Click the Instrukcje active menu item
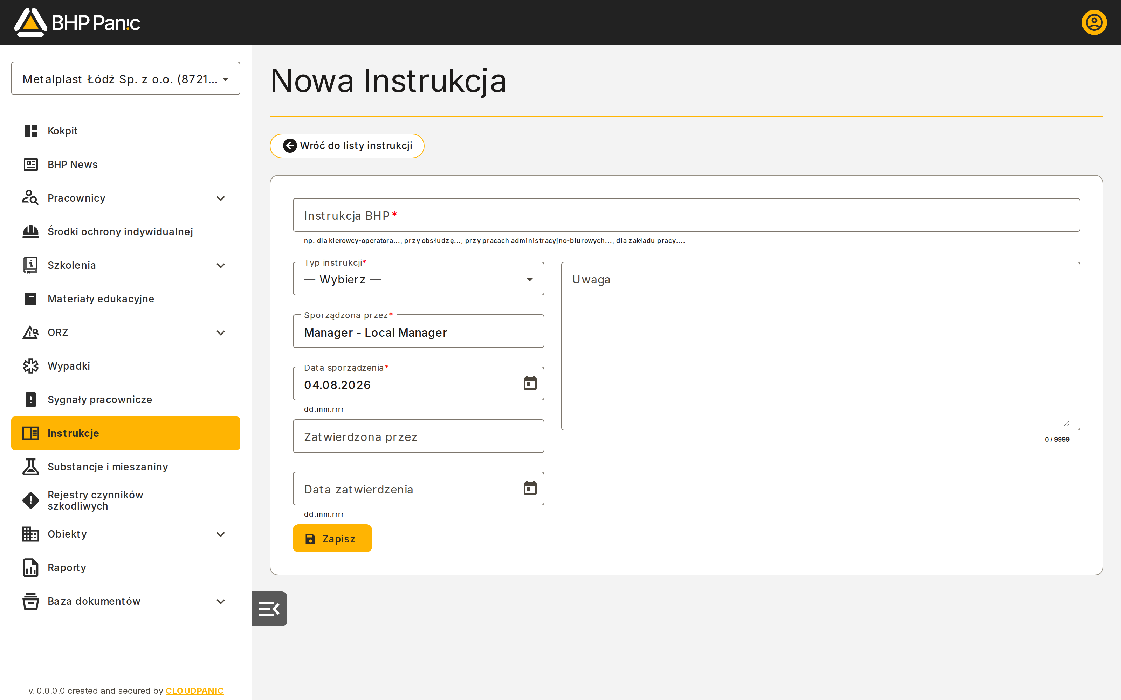The height and width of the screenshot is (700, 1121). (x=125, y=433)
